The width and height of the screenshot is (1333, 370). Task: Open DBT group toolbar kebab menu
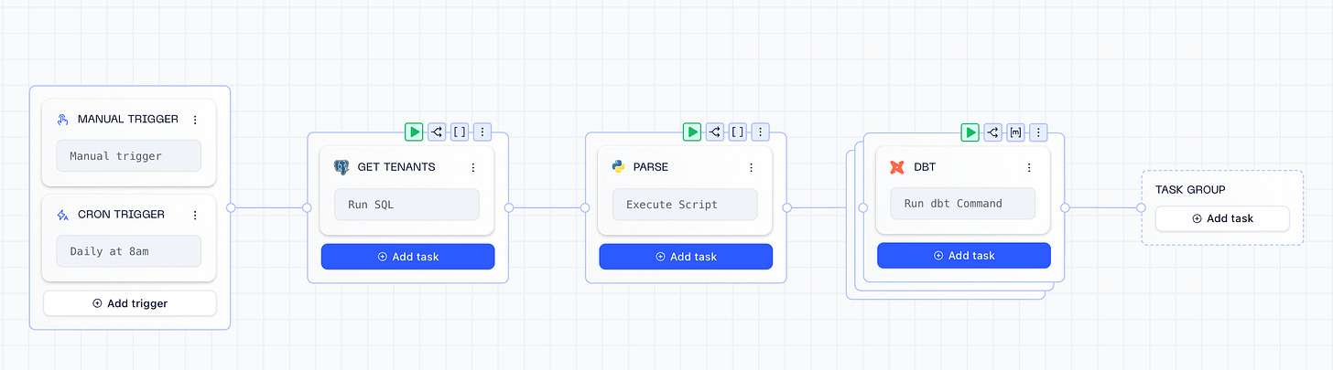click(x=1039, y=132)
